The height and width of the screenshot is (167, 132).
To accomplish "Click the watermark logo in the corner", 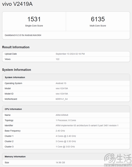I will [118, 160].
